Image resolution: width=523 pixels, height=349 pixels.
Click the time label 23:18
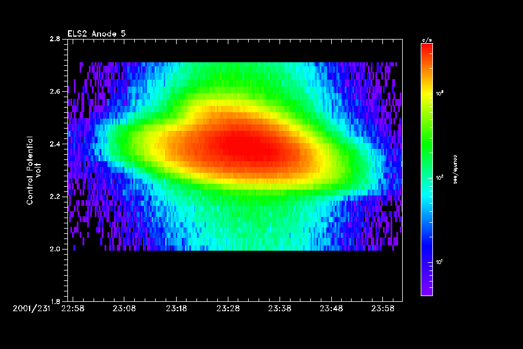coord(176,309)
